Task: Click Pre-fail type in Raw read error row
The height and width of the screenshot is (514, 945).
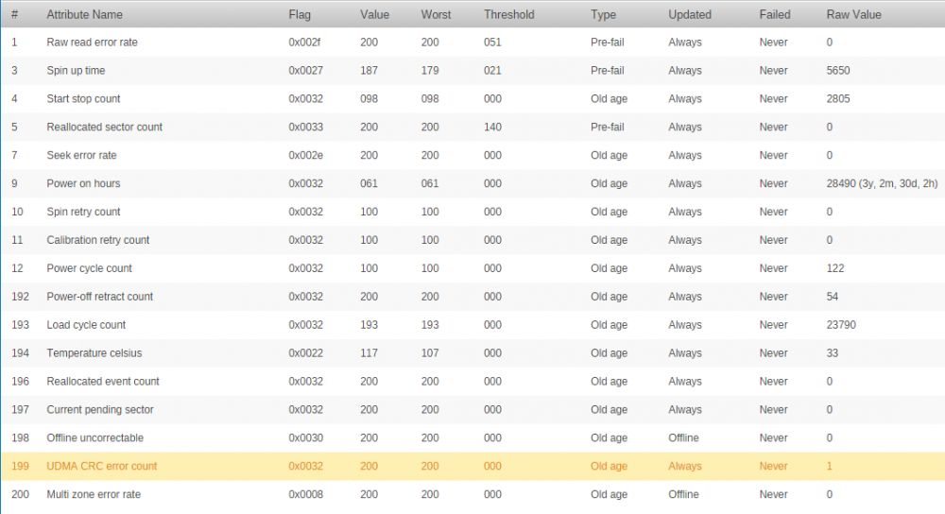Action: 607,43
